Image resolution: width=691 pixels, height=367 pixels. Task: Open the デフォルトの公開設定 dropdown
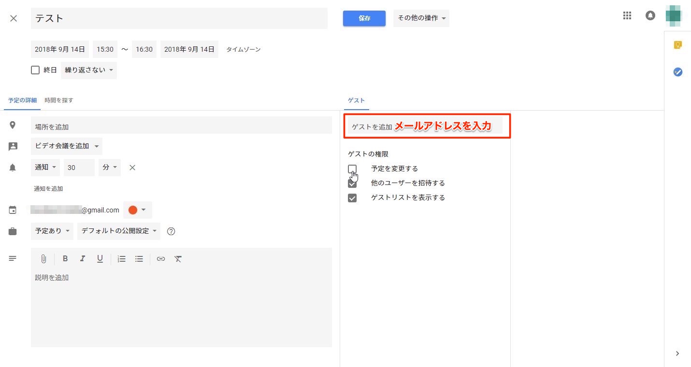coord(119,231)
